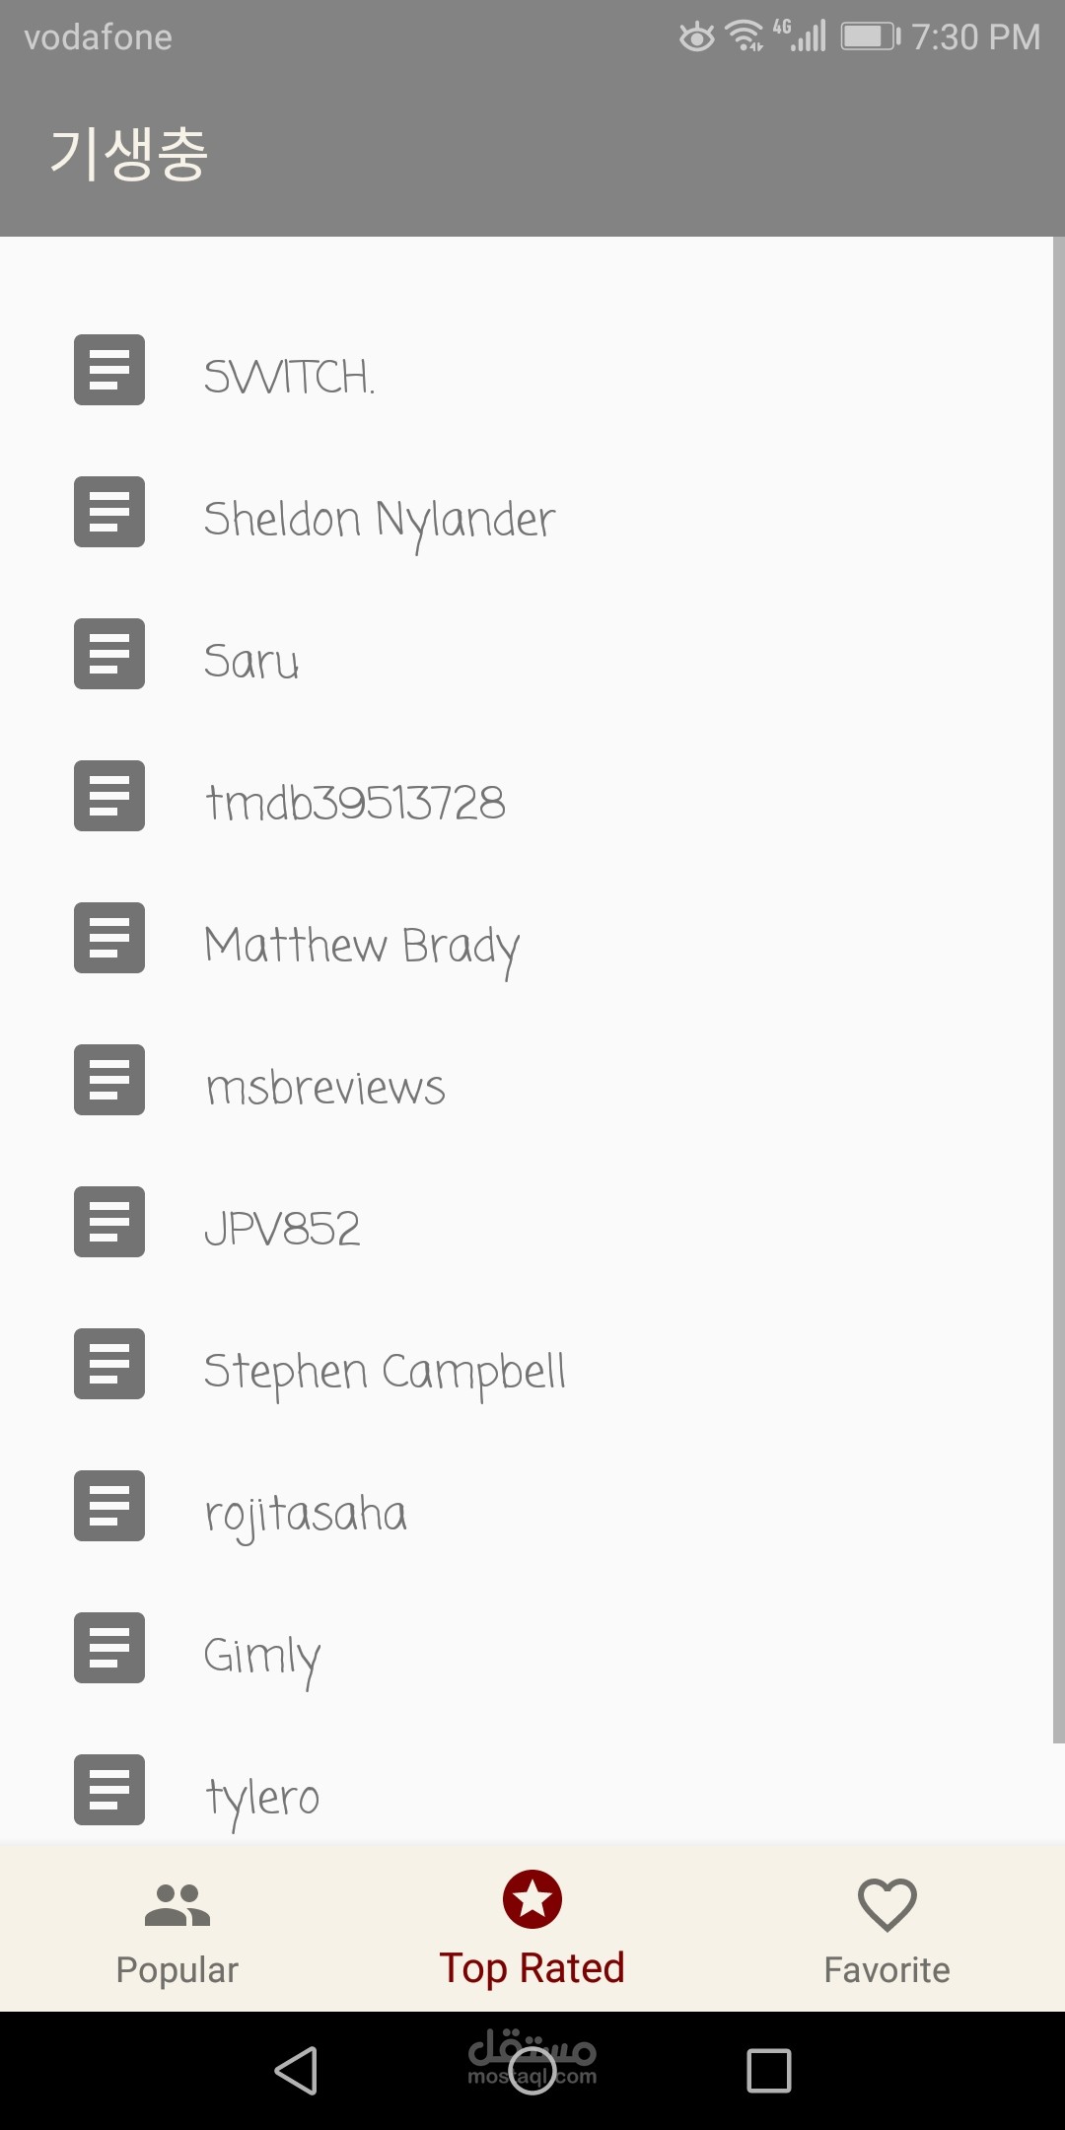Tap the battery icon in the status bar
Image resolution: width=1065 pixels, height=2130 pixels.
click(x=870, y=37)
